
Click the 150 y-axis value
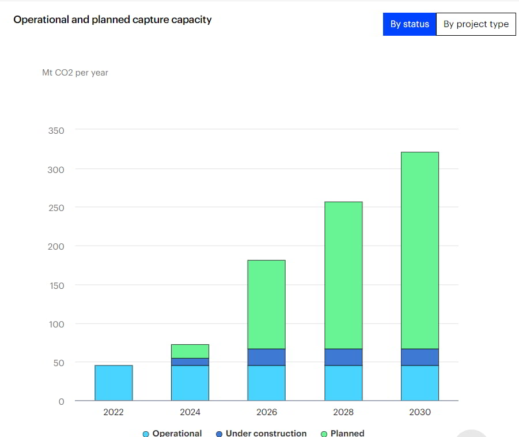pos(57,285)
